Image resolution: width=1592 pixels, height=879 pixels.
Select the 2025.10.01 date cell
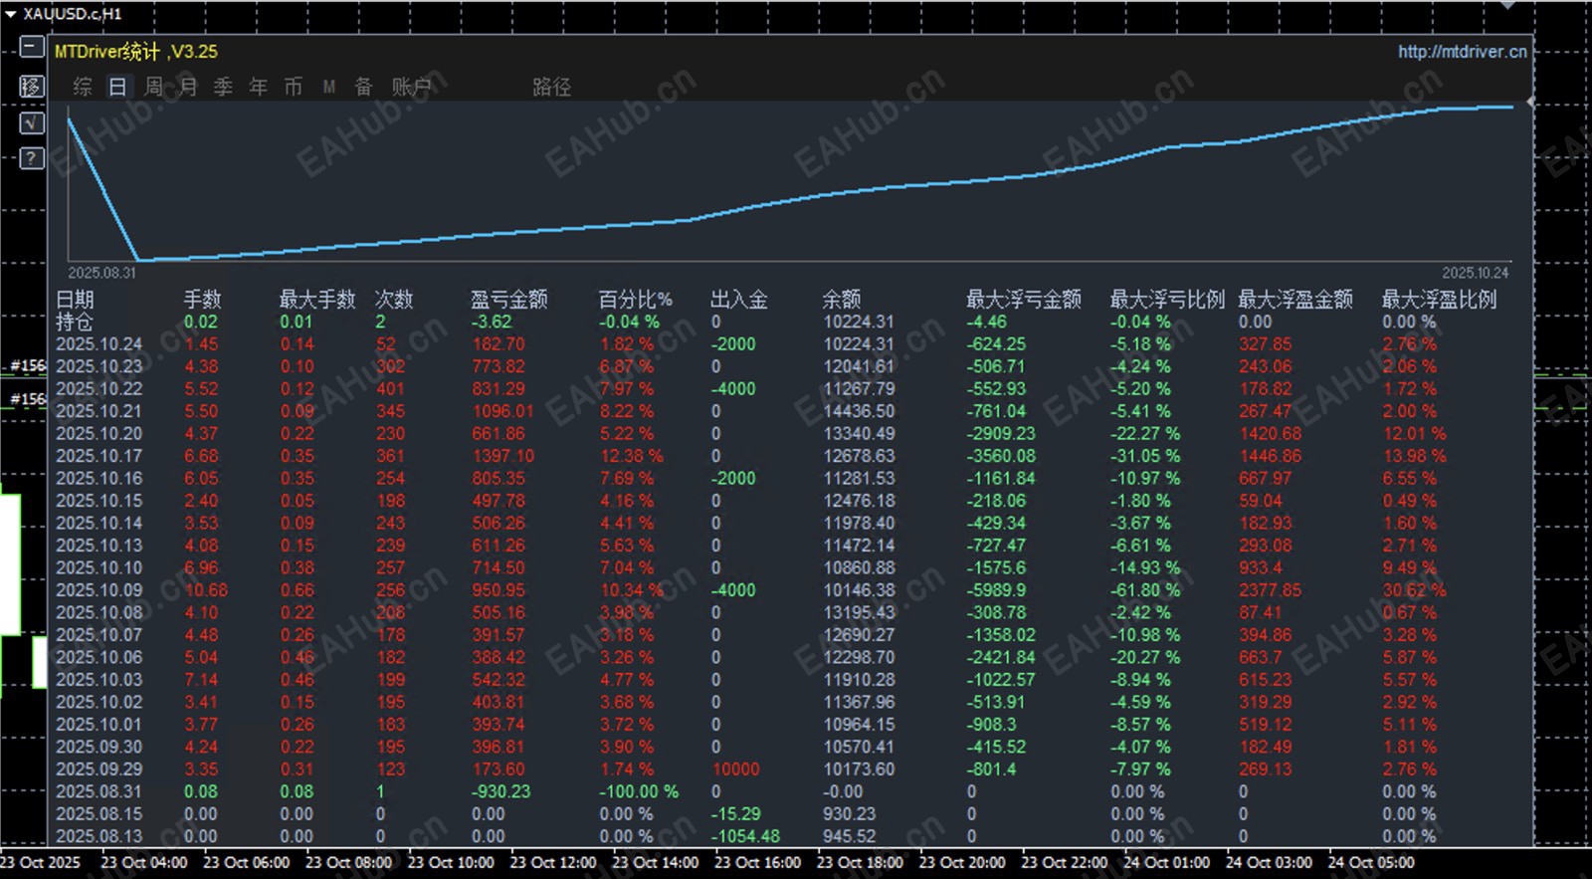pos(99,725)
